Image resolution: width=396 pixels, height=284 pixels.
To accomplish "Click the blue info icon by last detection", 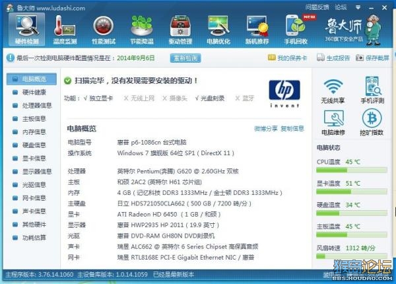I will pos(11,58).
